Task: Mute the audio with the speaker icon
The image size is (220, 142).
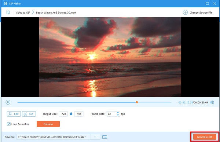Action: click(212, 102)
